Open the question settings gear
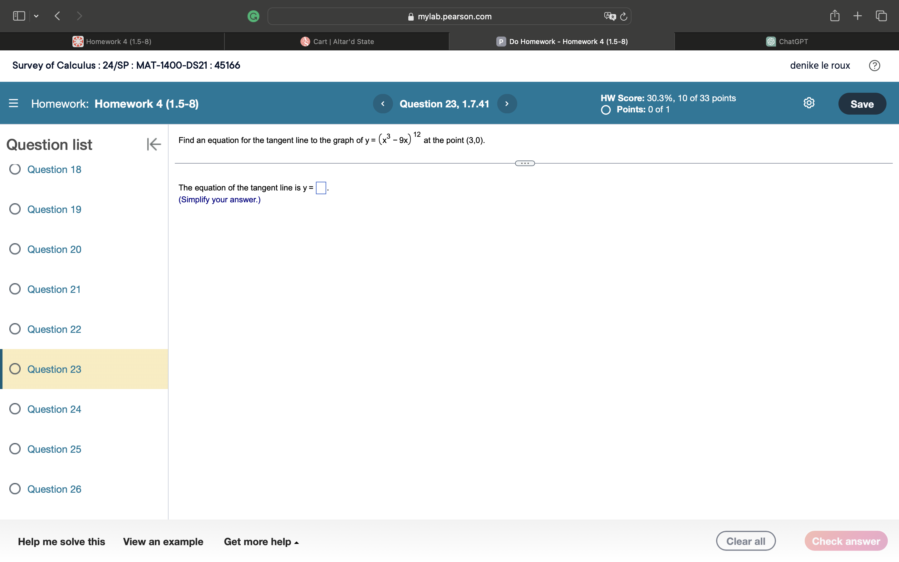899x562 pixels. coord(809,103)
